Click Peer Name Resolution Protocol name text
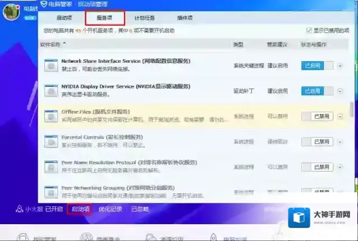Screen dimensions: 358x241 (x=129, y=163)
